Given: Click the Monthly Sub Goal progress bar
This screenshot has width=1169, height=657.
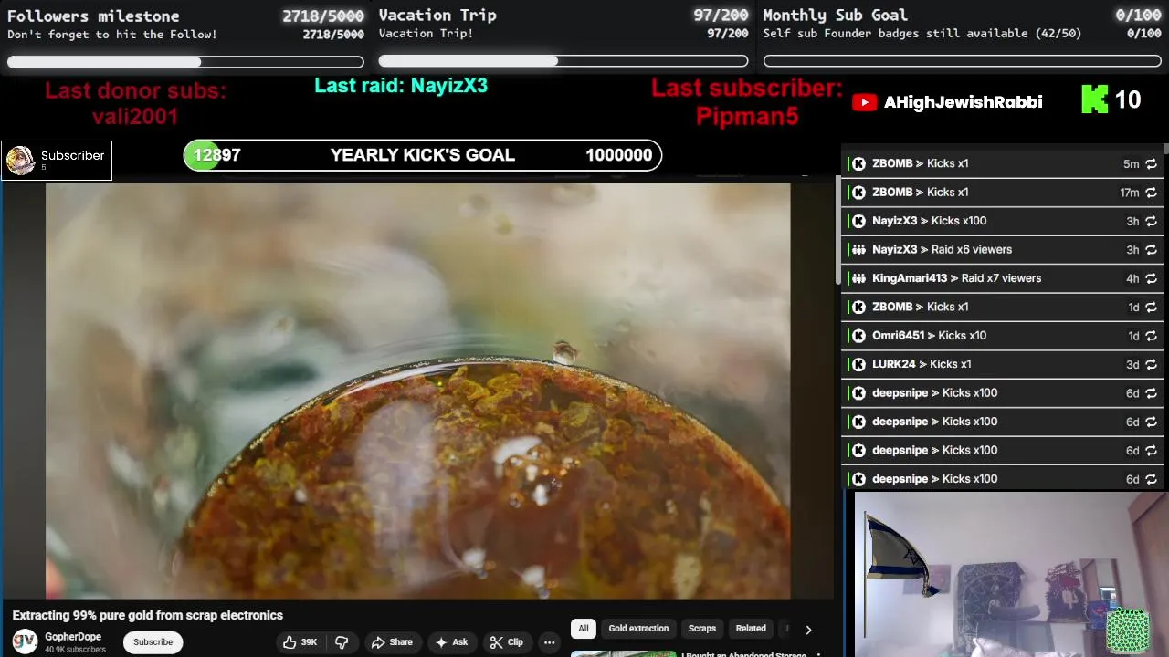Looking at the screenshot, I should click(962, 61).
